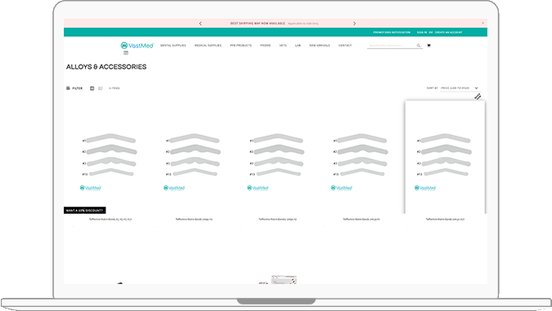Screen dimensions: 552x311
Task: Open the New Arrivals menu item
Action: (x=320, y=46)
